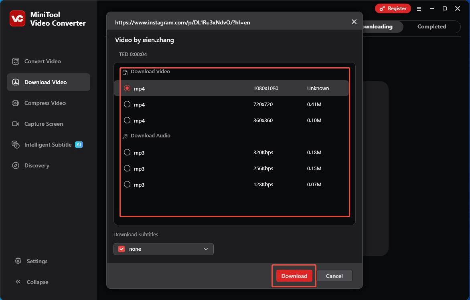Click the 'Unknown' file size value
The image size is (470, 300).
318,89
